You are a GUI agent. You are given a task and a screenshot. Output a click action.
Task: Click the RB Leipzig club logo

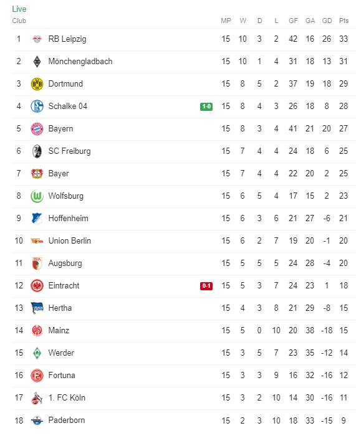pyautogui.click(x=37, y=39)
